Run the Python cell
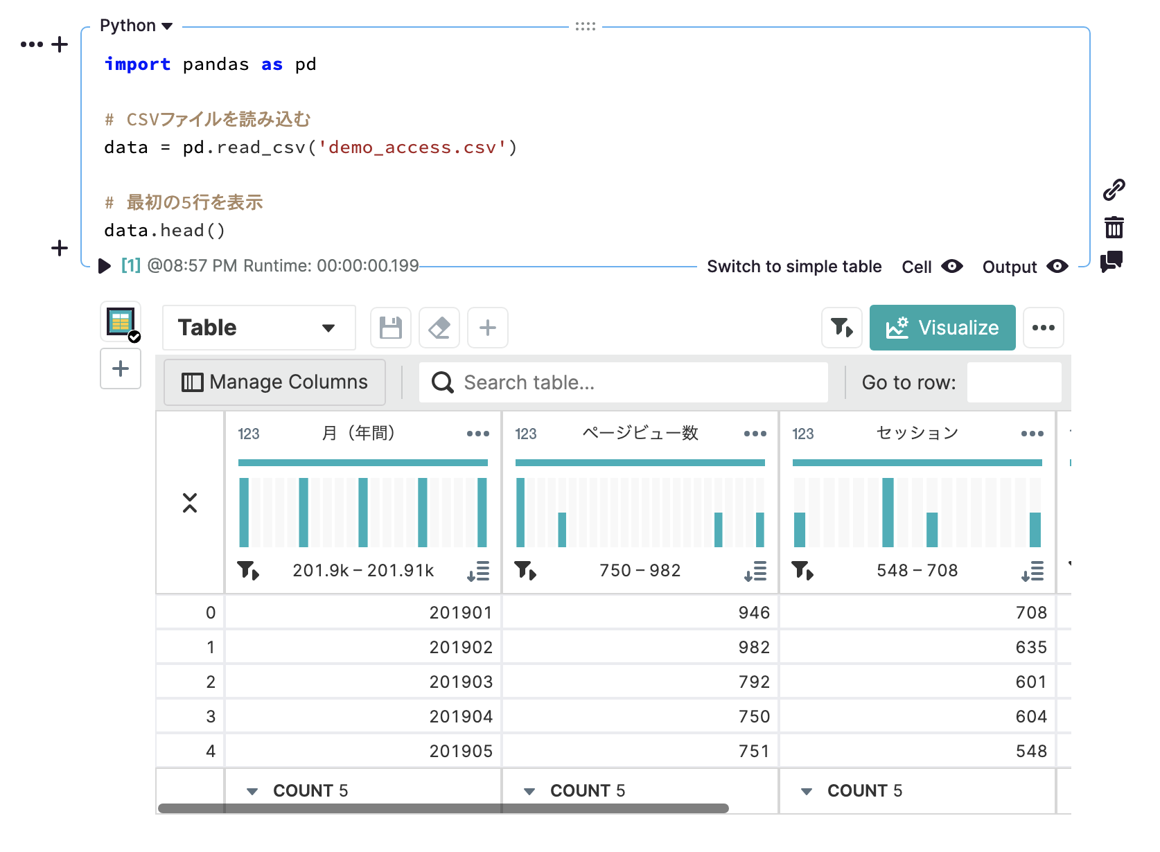 pos(105,266)
